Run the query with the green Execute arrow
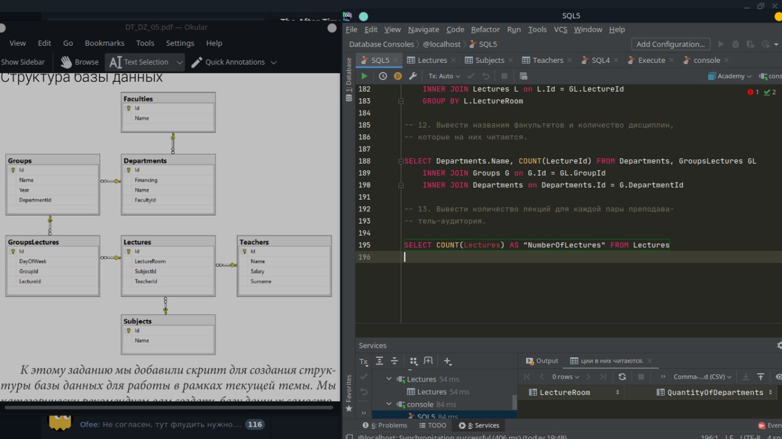782x439 pixels. click(x=365, y=76)
